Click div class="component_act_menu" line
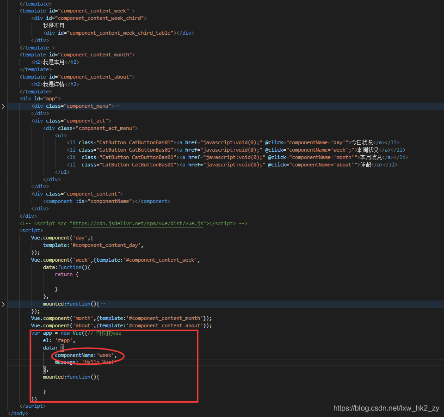Viewport: 444px width, 417px height. [x=90, y=128]
